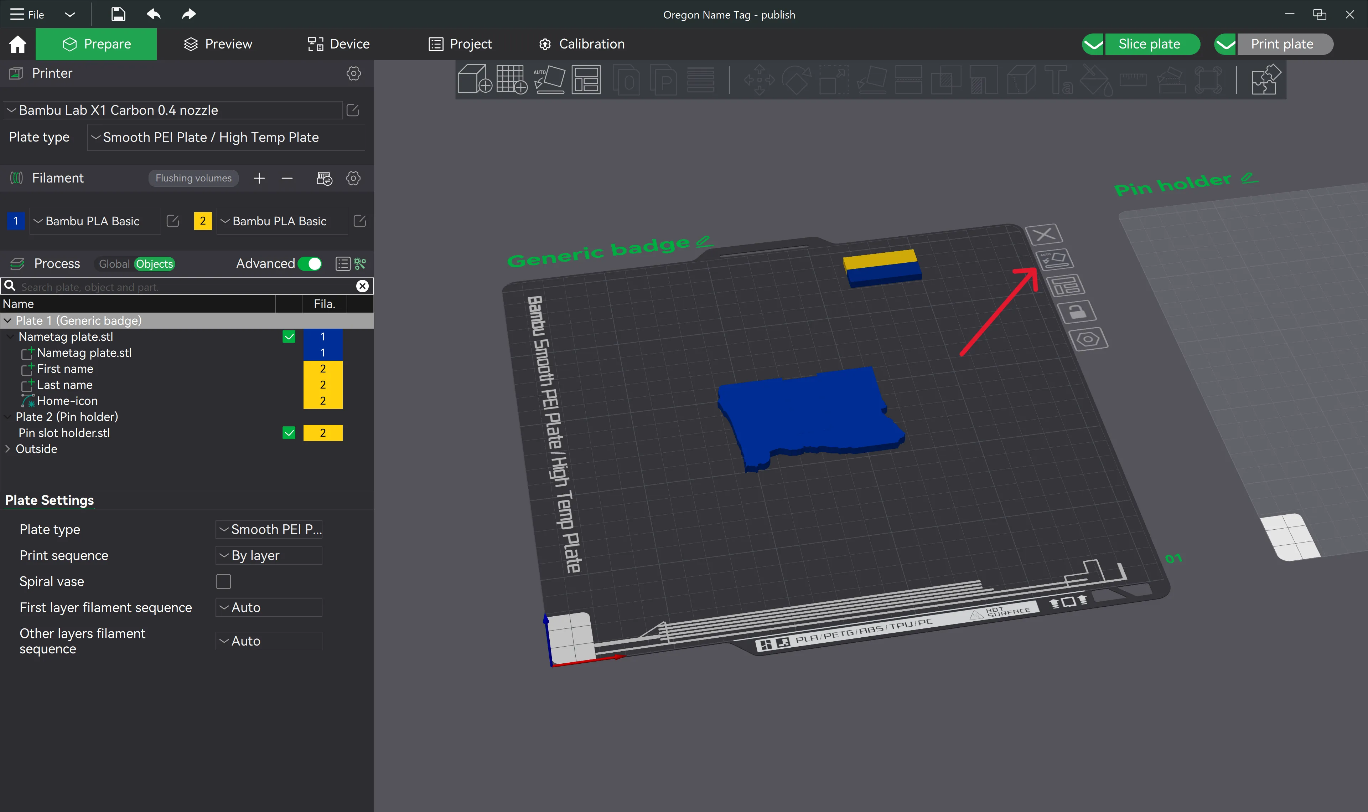This screenshot has height=812, width=1368.
Task: Add a filament with the plus icon
Action: pos(259,178)
